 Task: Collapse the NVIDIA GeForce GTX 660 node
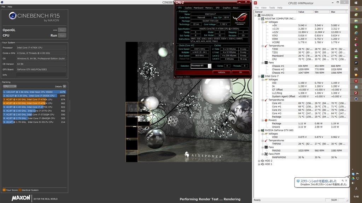[x=259, y=130]
